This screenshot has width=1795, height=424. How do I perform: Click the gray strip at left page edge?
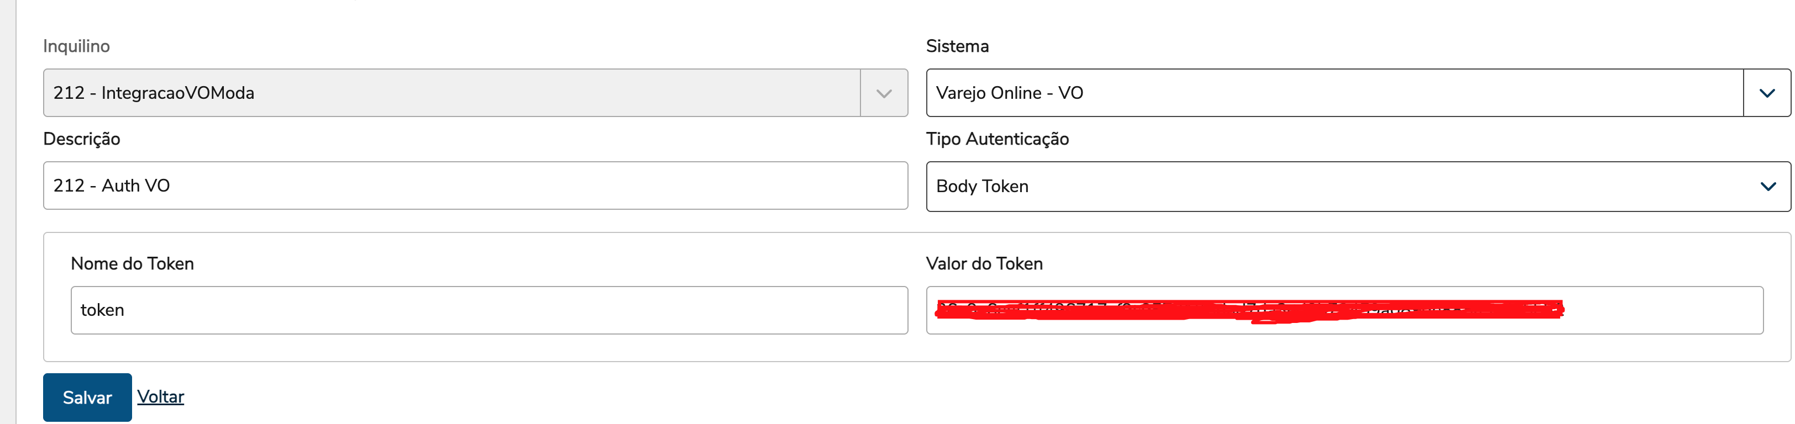(8, 209)
